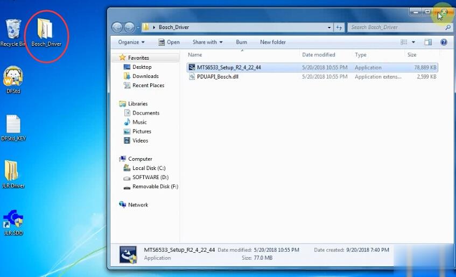The width and height of the screenshot is (456, 277).
Task: Open the Documents library
Action: [x=146, y=113]
